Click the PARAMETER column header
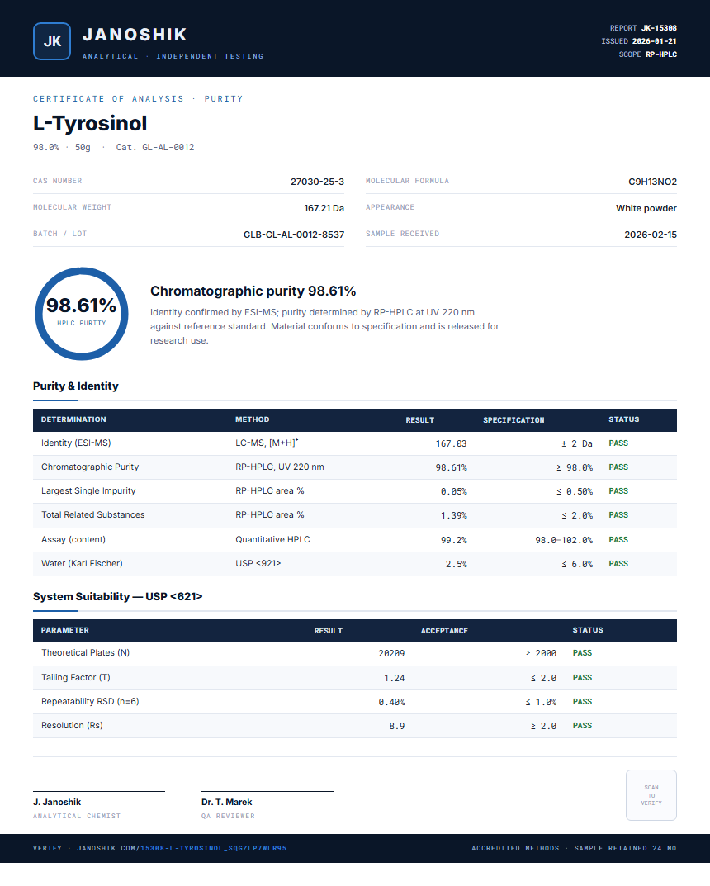The height and width of the screenshot is (886, 710). click(x=65, y=630)
